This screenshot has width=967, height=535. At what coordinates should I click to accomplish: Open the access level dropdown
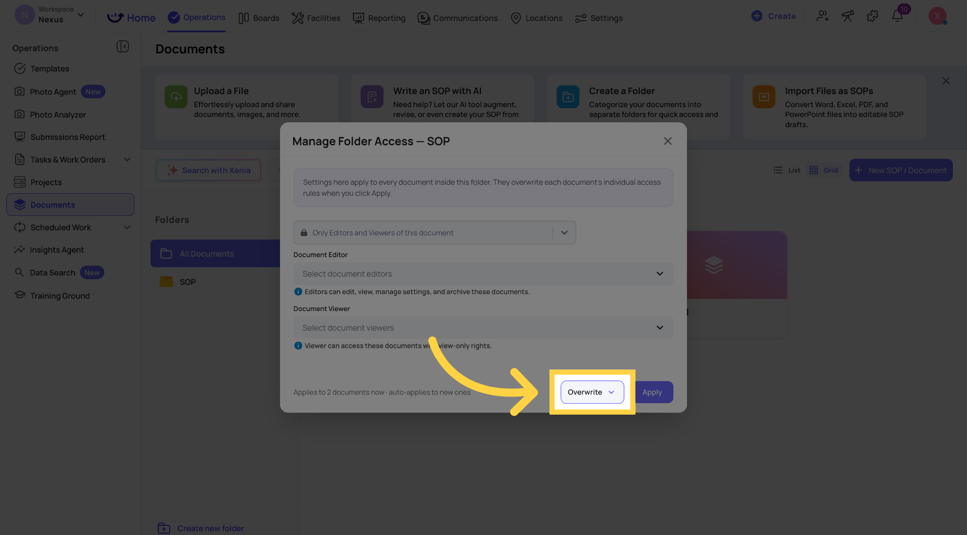(435, 233)
